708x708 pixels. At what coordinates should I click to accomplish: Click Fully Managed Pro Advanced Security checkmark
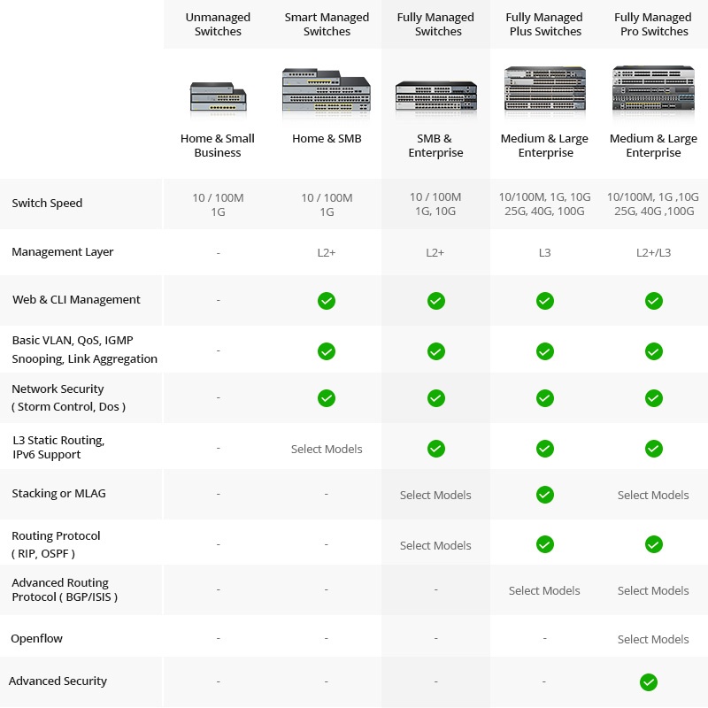coord(649,682)
